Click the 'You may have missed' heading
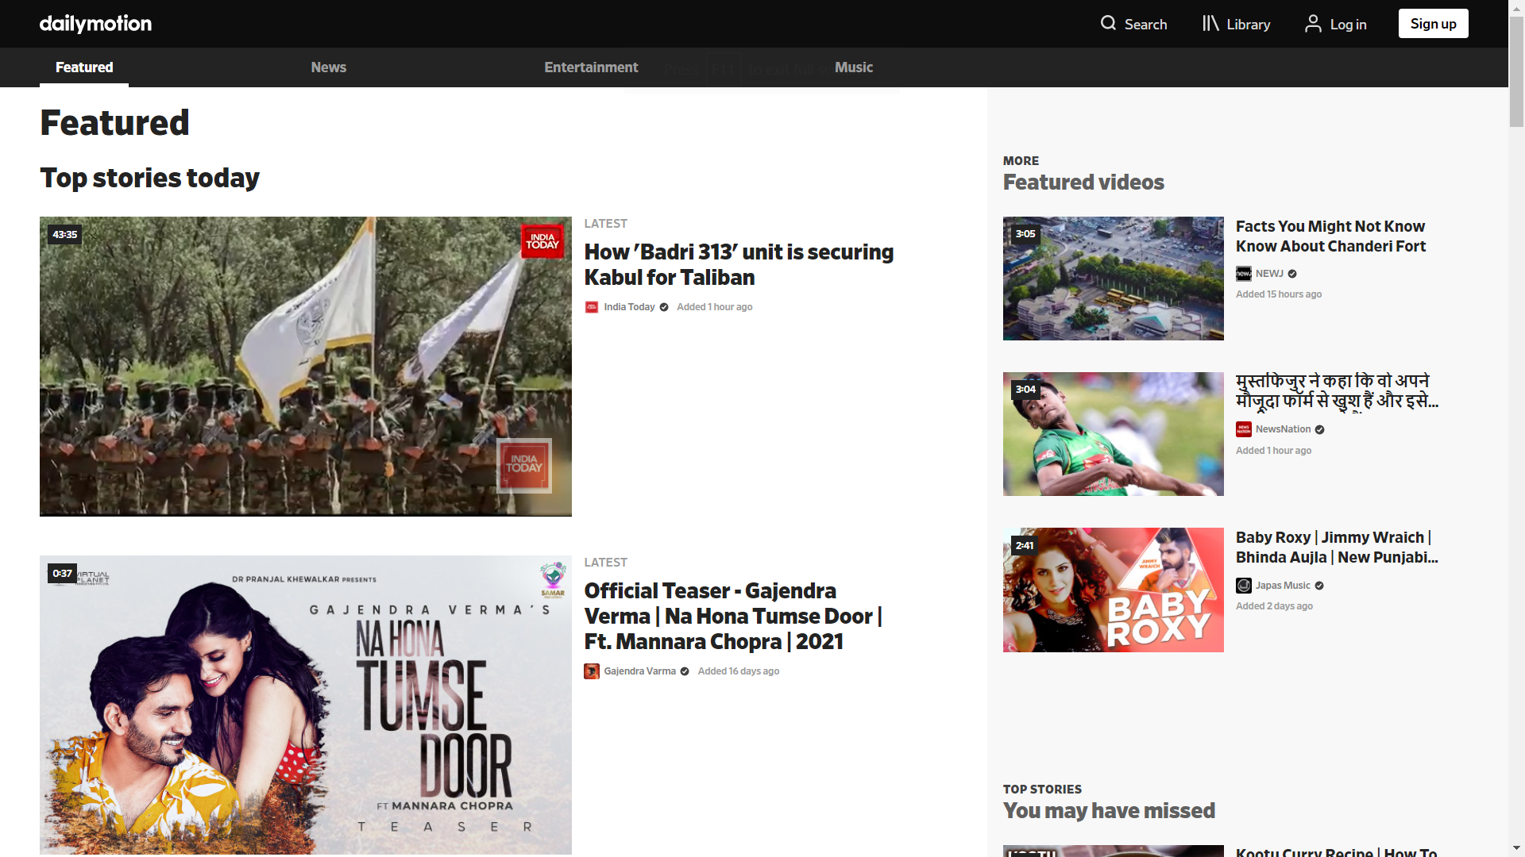1525x857 pixels. point(1109,811)
